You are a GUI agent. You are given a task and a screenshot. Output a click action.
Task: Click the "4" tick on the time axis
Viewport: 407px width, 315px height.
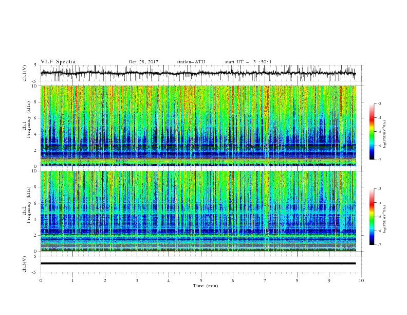(169, 281)
